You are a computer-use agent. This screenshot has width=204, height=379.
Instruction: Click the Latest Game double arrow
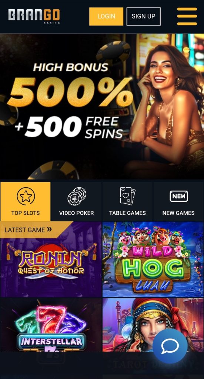pos(49,229)
